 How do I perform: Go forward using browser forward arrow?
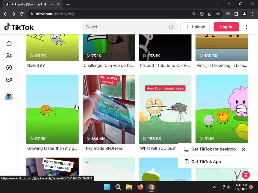14,14
